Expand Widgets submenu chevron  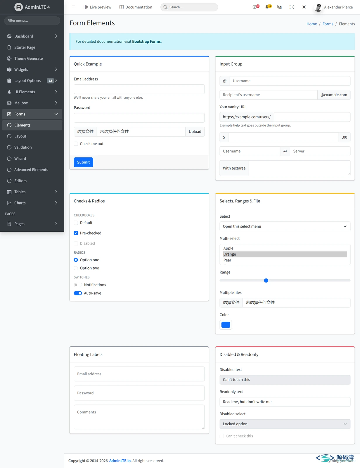pyautogui.click(x=56, y=70)
